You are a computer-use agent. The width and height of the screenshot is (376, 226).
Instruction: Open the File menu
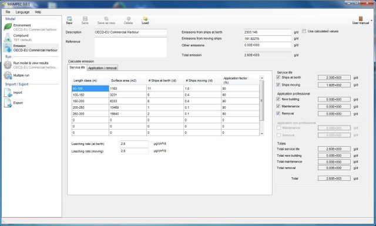tap(8, 12)
